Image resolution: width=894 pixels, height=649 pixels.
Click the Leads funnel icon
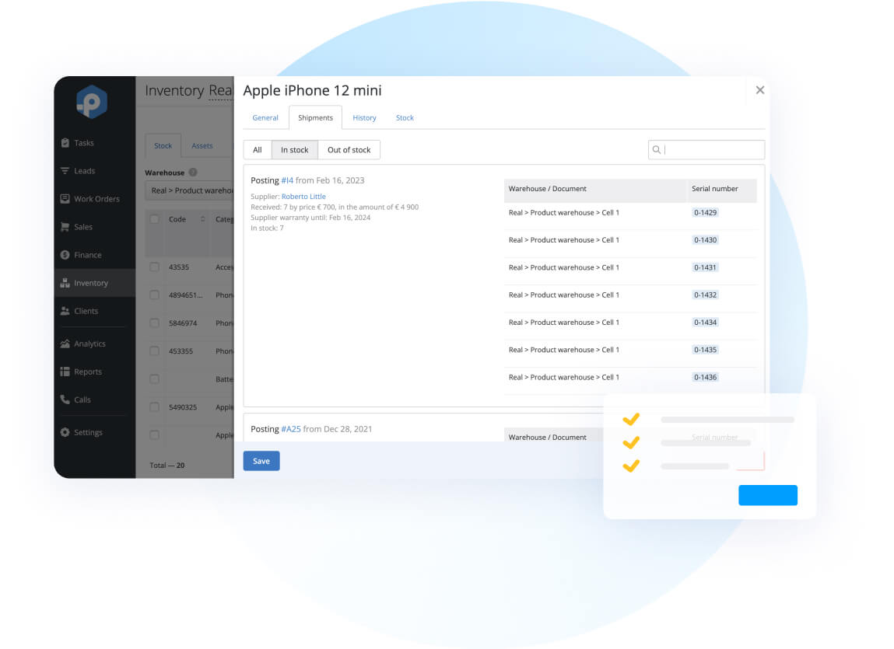(x=65, y=171)
